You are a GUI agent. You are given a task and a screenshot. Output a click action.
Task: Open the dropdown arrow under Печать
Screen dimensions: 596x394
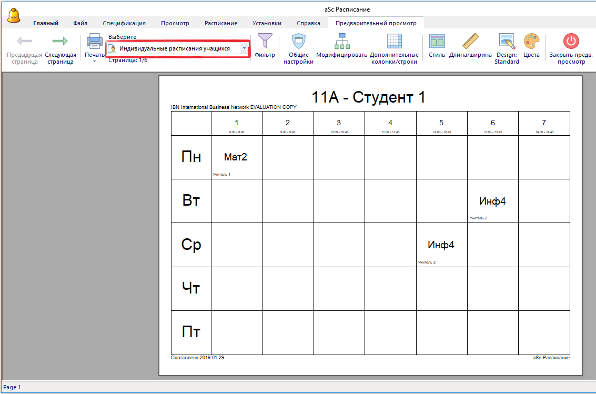95,62
